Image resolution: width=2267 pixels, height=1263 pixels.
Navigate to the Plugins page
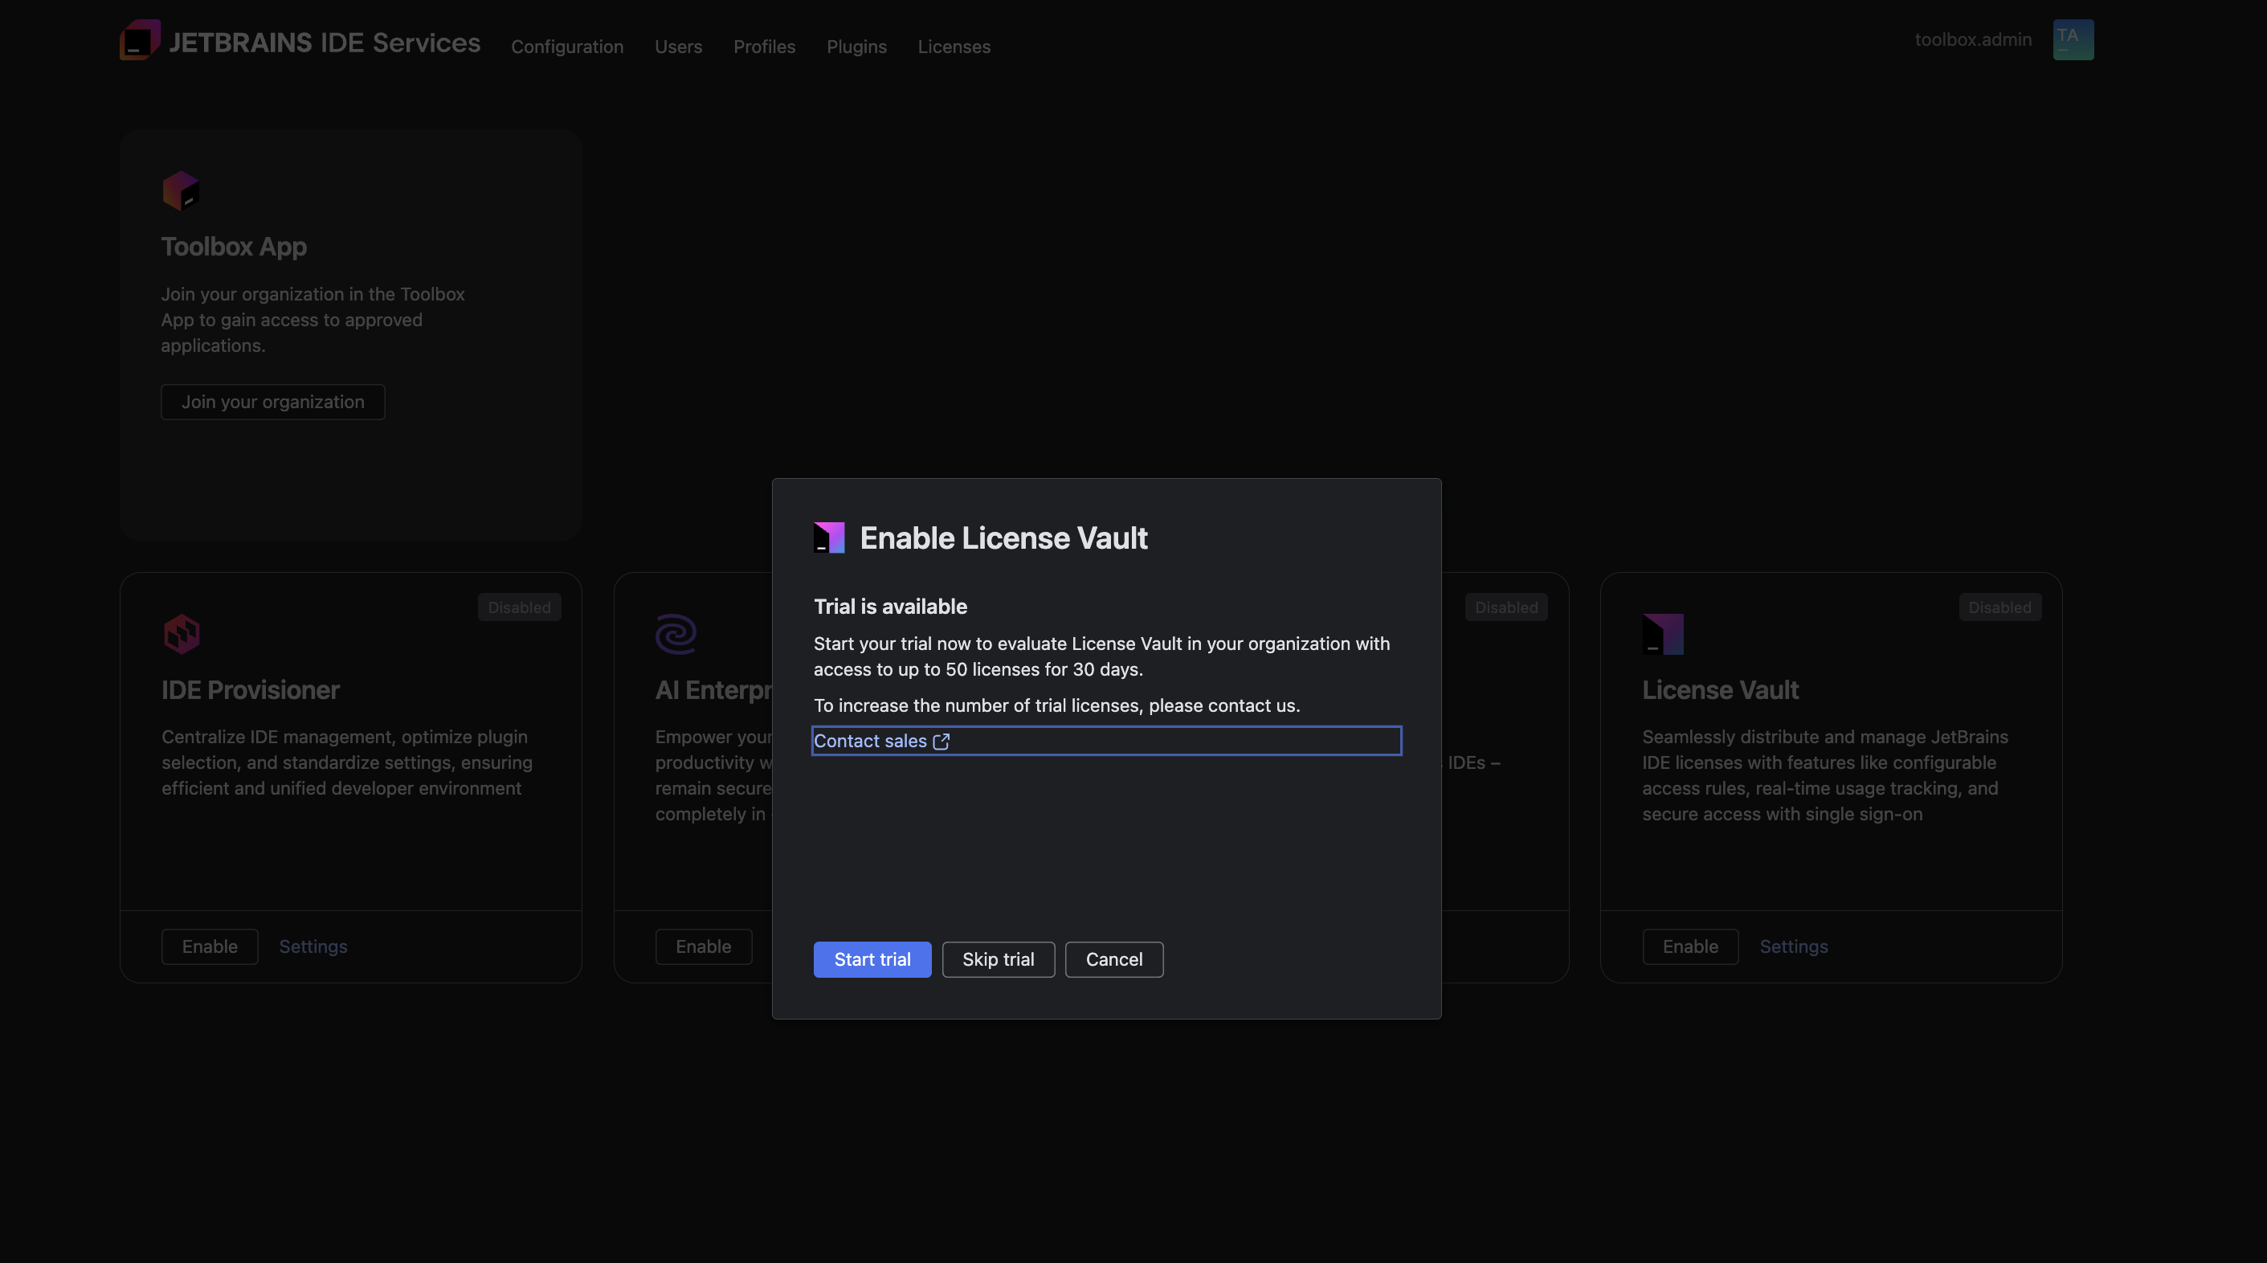856,47
